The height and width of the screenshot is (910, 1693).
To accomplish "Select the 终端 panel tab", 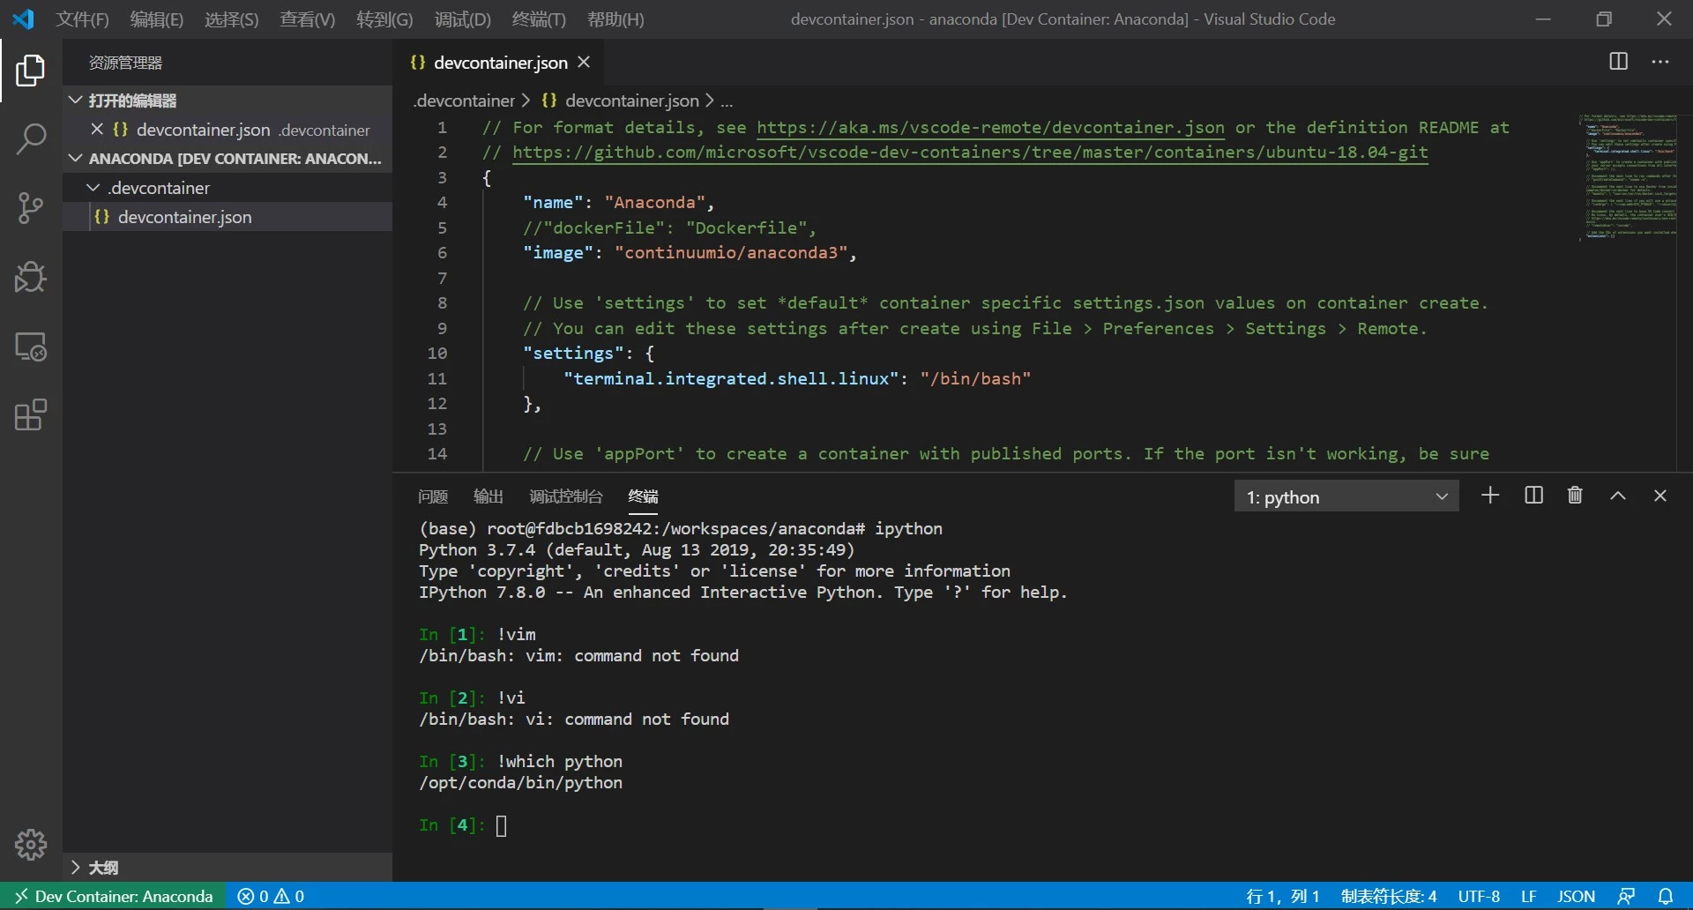I will 644,496.
